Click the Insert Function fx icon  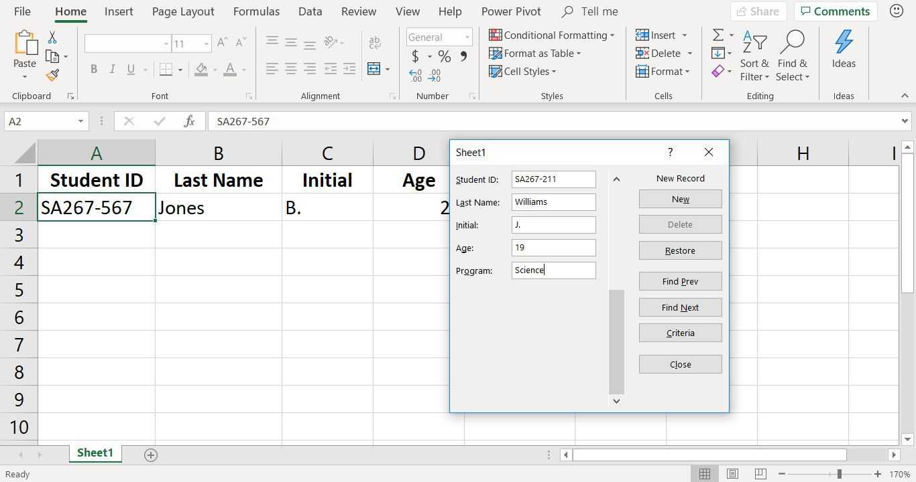tap(189, 121)
